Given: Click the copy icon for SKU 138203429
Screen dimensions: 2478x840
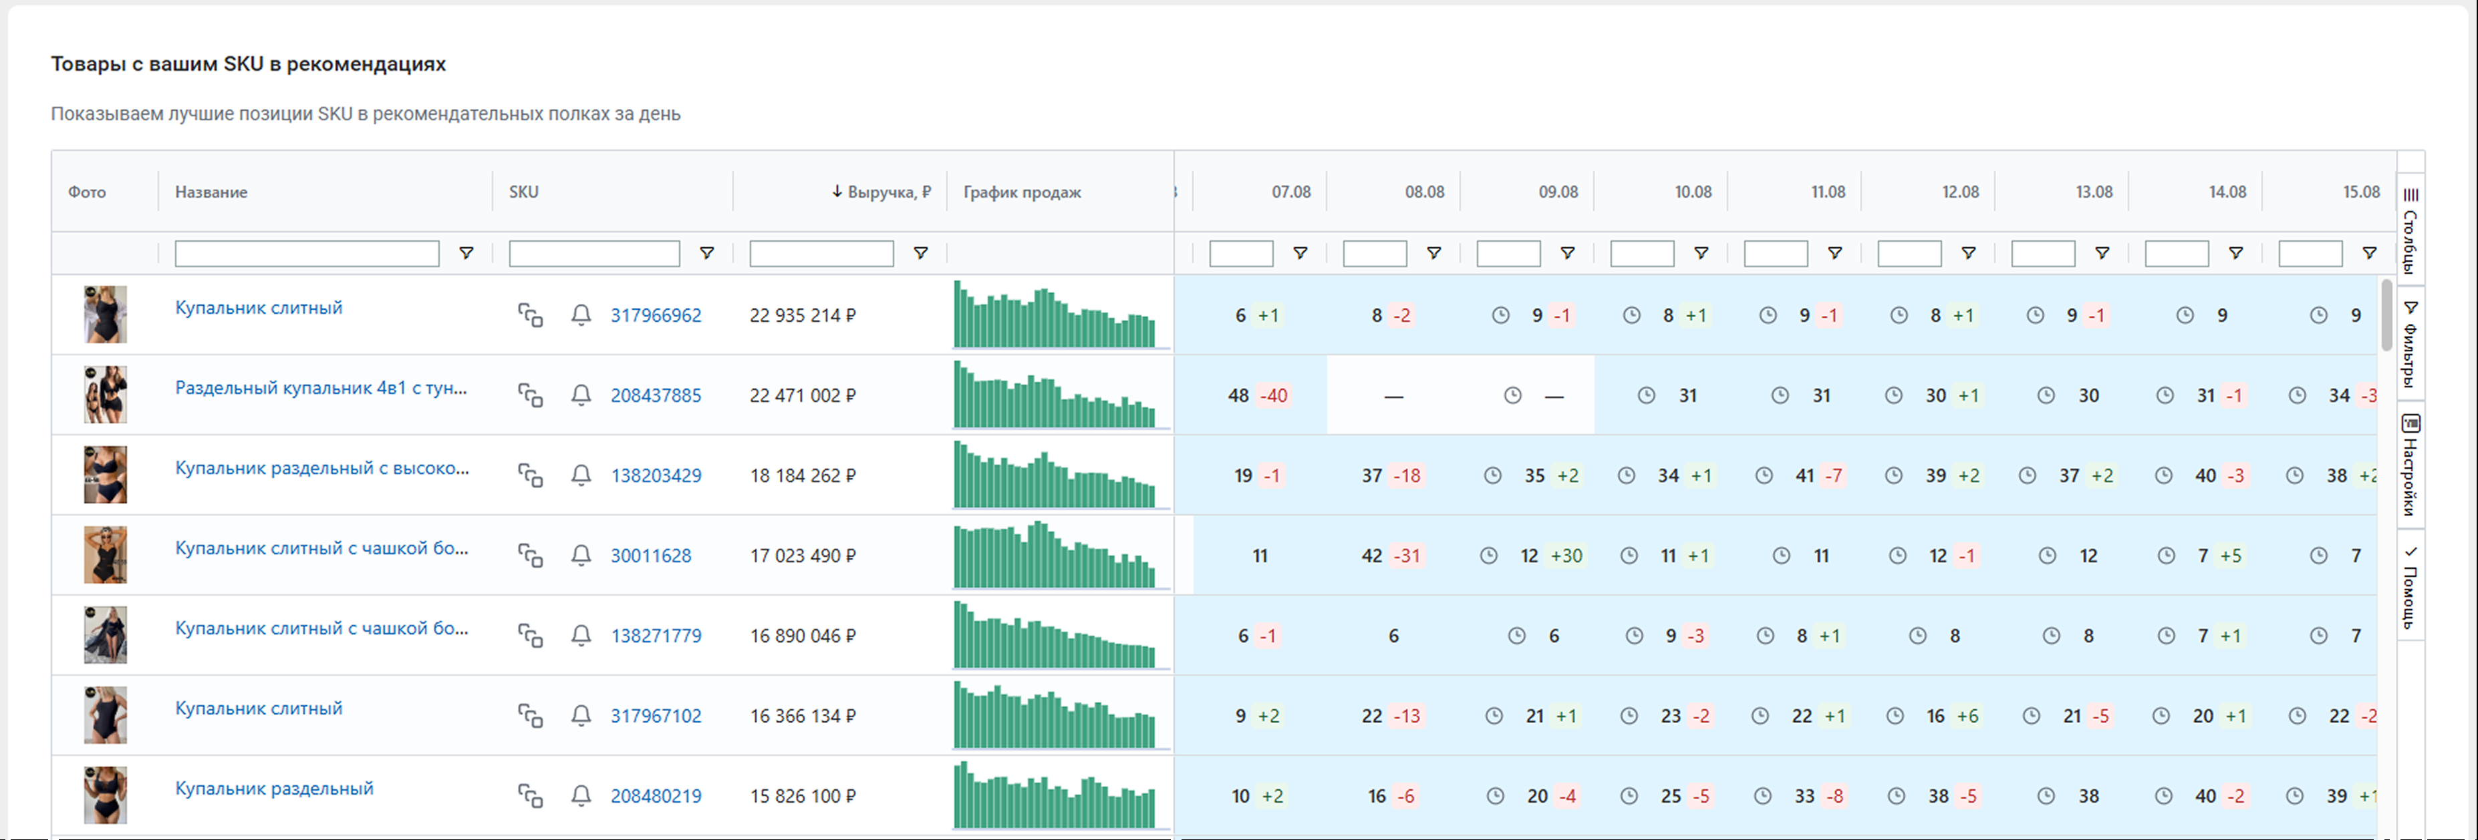Looking at the screenshot, I should coord(530,475).
